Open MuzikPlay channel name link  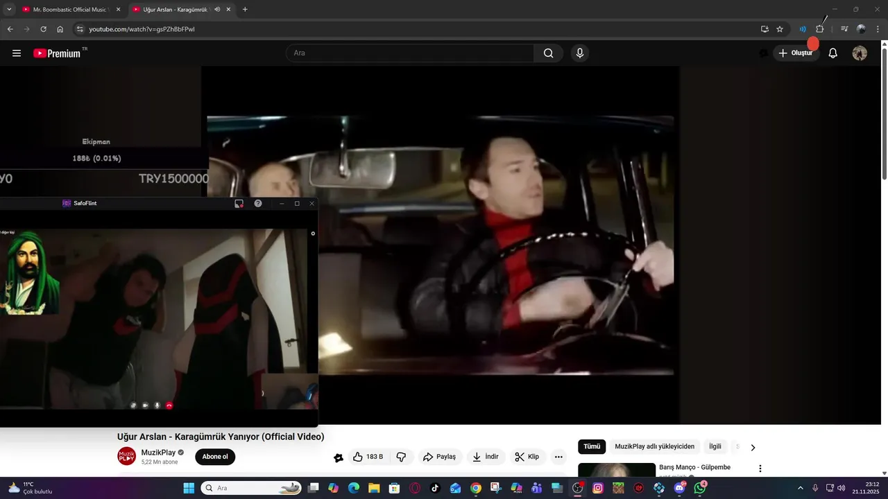coord(158,453)
